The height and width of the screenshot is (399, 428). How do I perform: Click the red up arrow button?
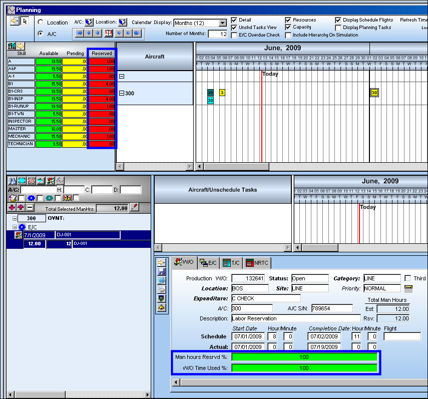point(21,207)
